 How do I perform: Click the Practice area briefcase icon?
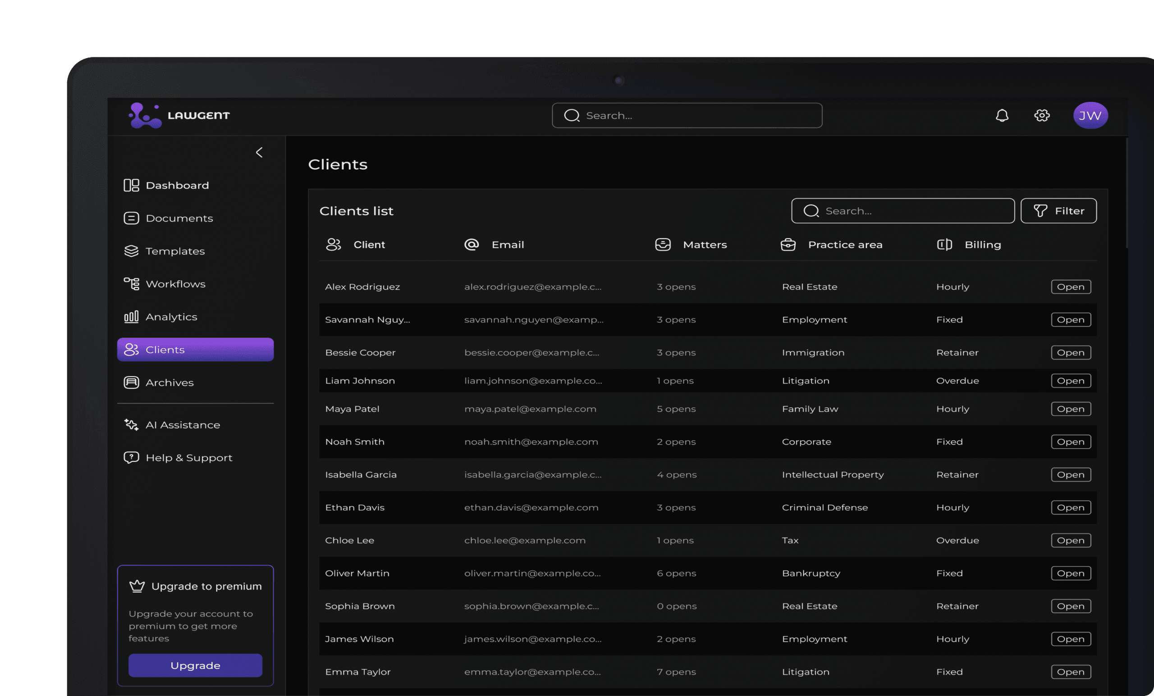coord(788,245)
